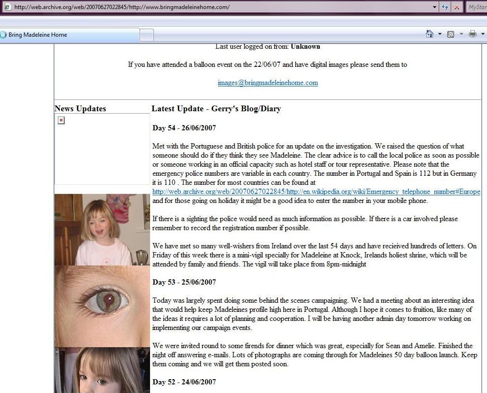
Task: Expand the Home button dropdown arrow
Action: point(439,34)
